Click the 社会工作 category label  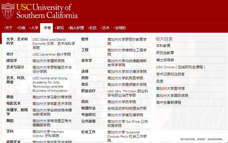click(x=88, y=132)
